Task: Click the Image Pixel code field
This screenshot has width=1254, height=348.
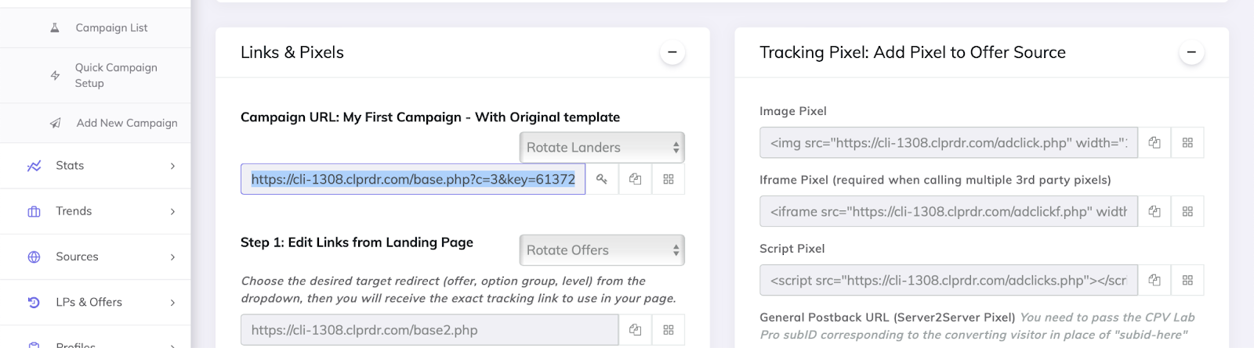Action: click(x=948, y=142)
